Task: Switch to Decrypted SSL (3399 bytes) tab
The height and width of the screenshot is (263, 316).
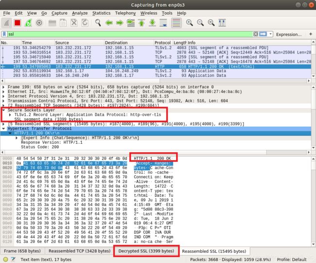Action: point(146,251)
